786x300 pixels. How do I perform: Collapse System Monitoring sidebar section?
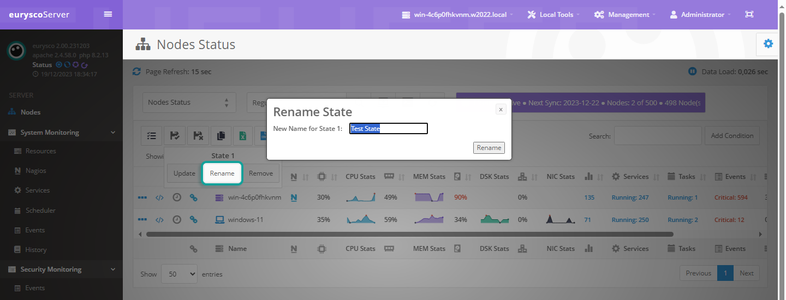coord(61,132)
